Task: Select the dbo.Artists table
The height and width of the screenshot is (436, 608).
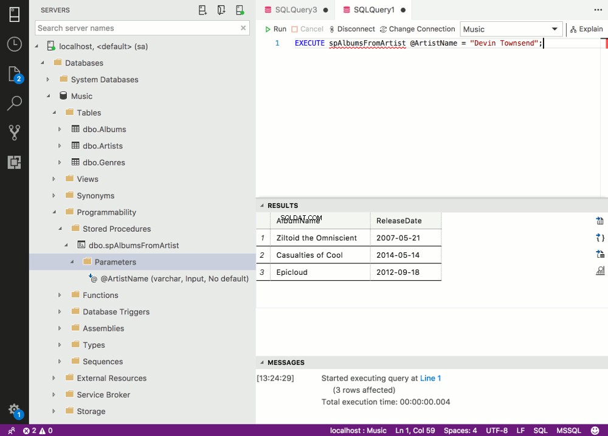Action: tap(103, 146)
